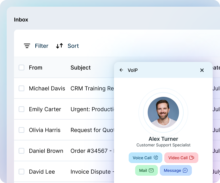220x183 pixels.
Task: Open the Michael Davis sender name
Action: [47, 89]
